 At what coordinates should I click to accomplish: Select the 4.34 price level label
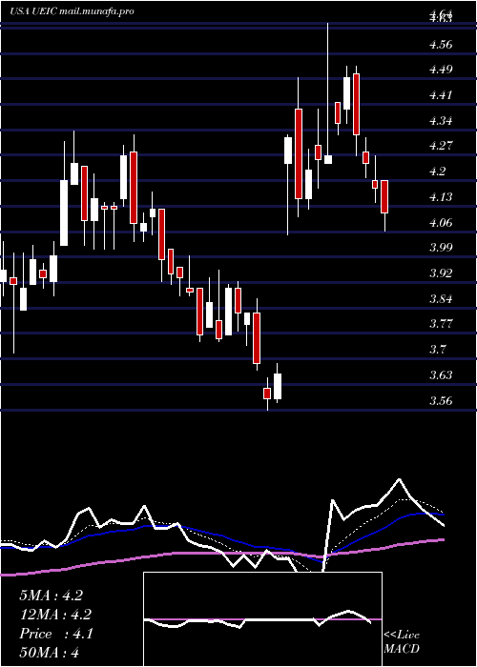(442, 120)
